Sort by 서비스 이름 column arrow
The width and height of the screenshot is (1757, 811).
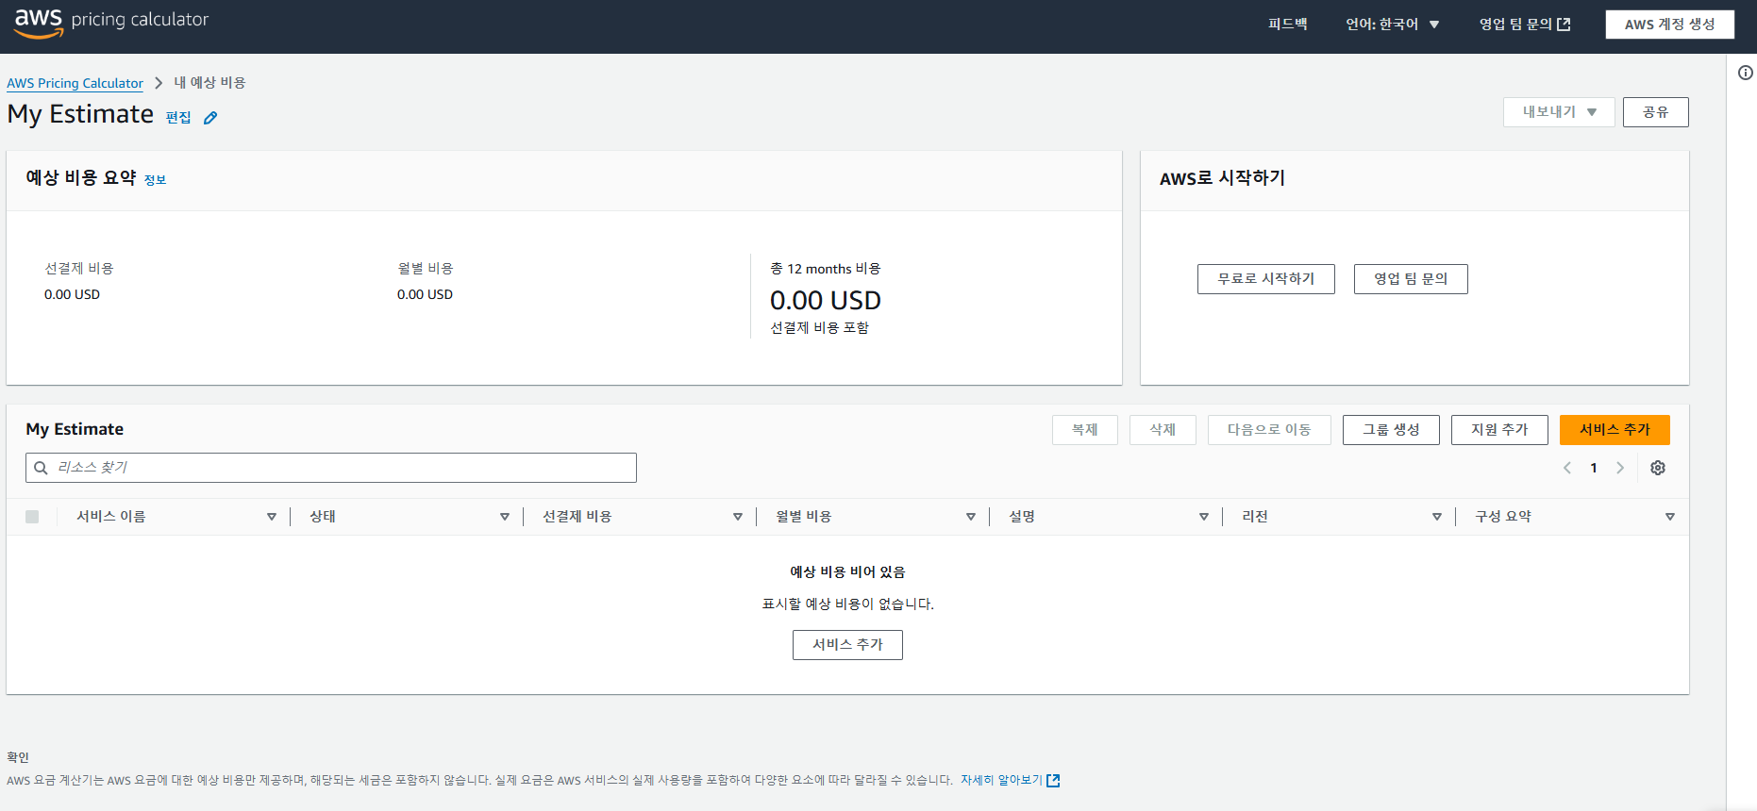point(272,517)
